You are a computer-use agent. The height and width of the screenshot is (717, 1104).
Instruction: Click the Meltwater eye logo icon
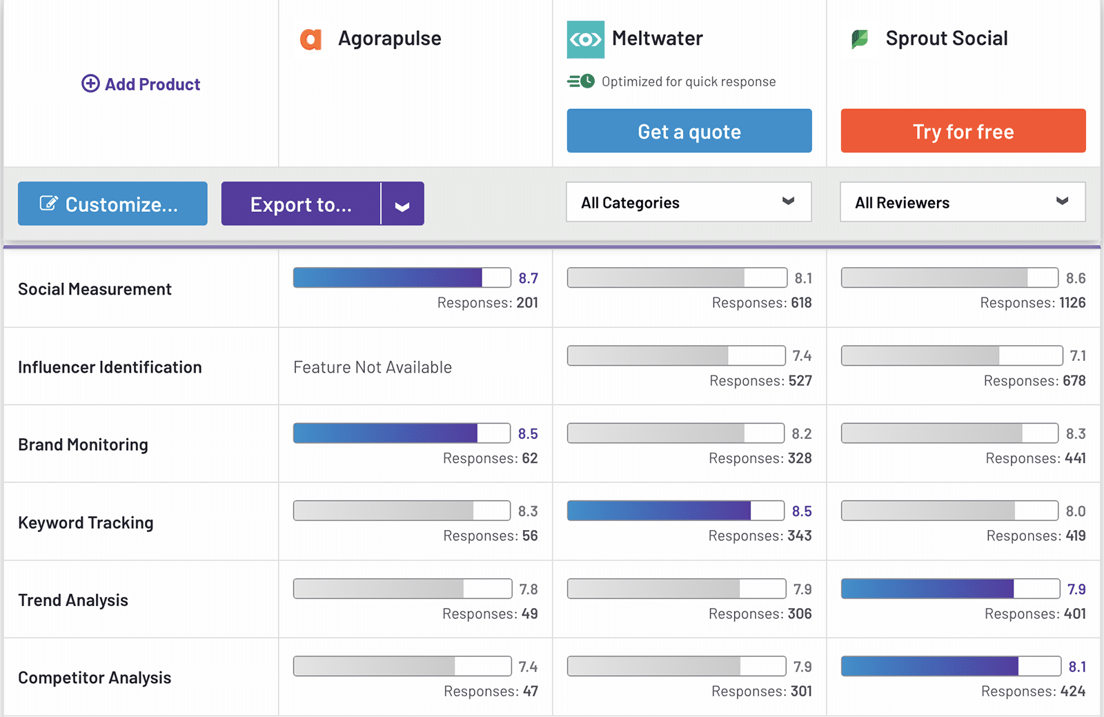click(x=585, y=39)
